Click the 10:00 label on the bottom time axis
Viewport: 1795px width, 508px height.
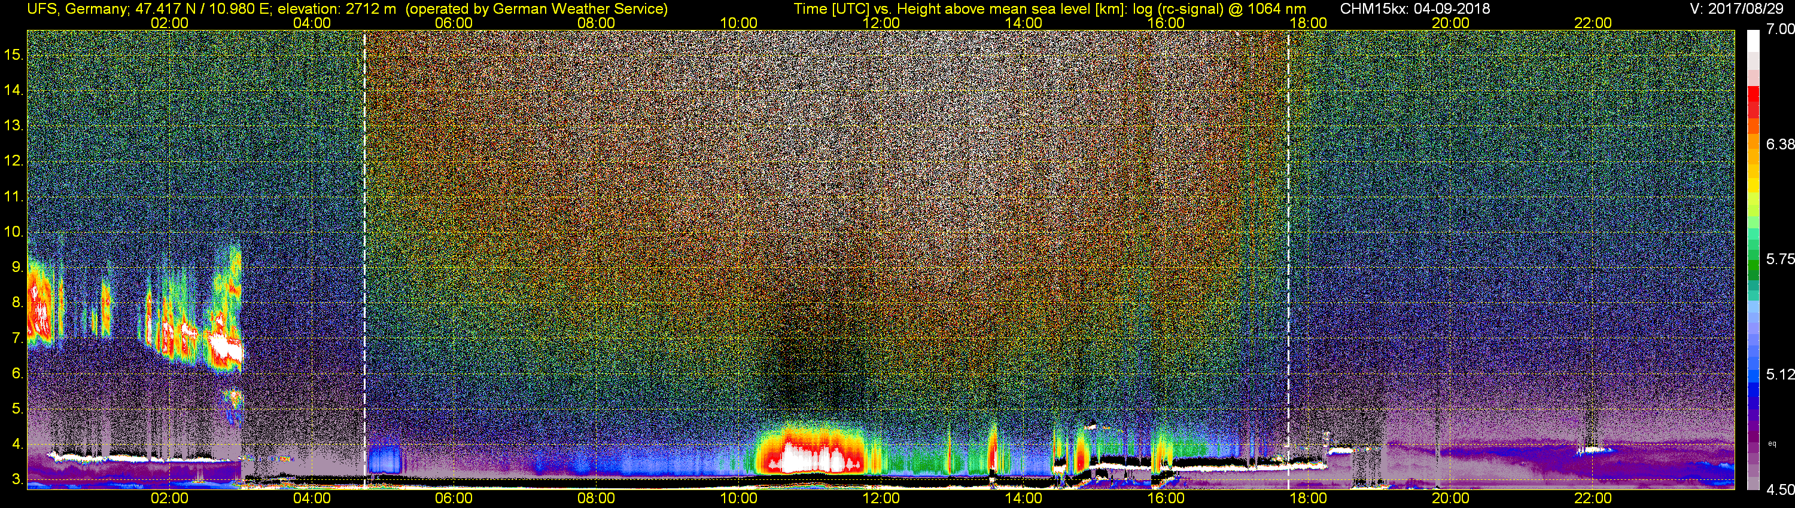point(738,498)
